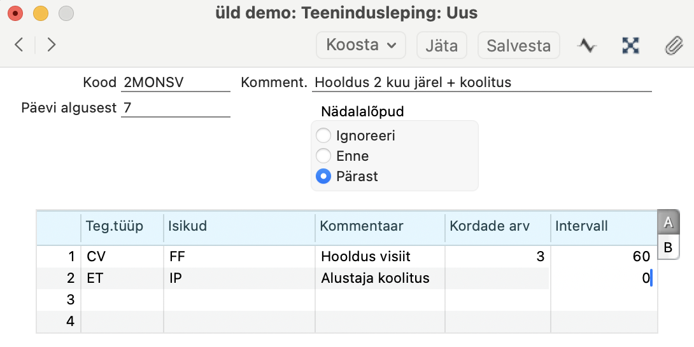Open the paperclip attachments icon
694x347 pixels.
674,45
